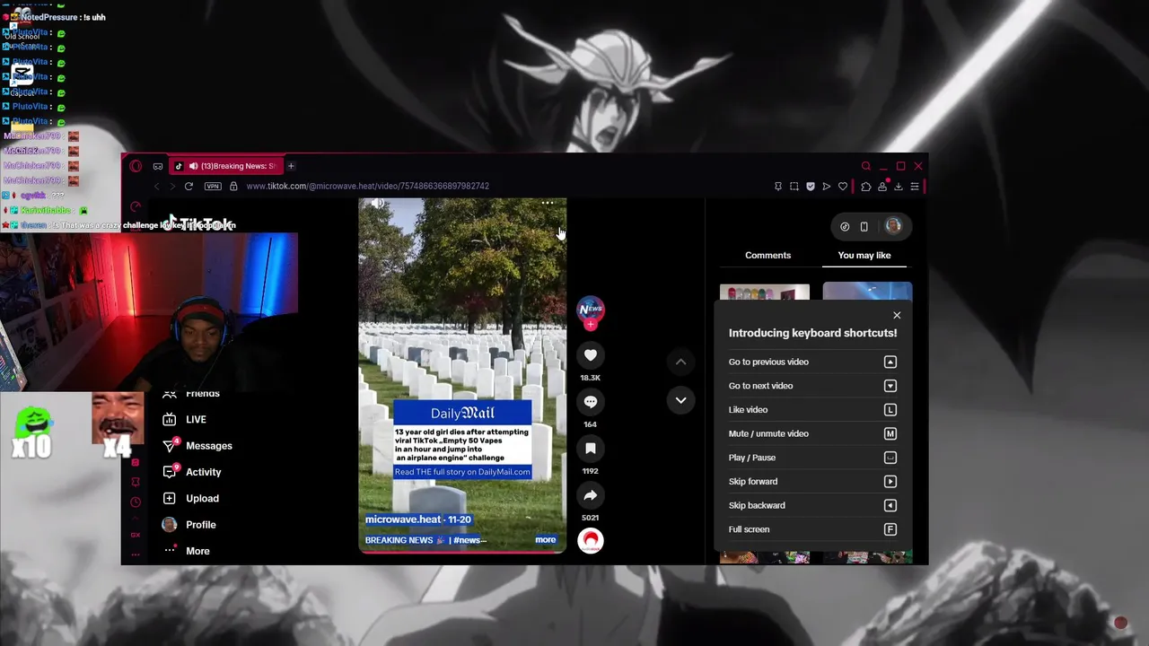
Task: Open the extensions cube icon
Action: pyautogui.click(x=865, y=187)
